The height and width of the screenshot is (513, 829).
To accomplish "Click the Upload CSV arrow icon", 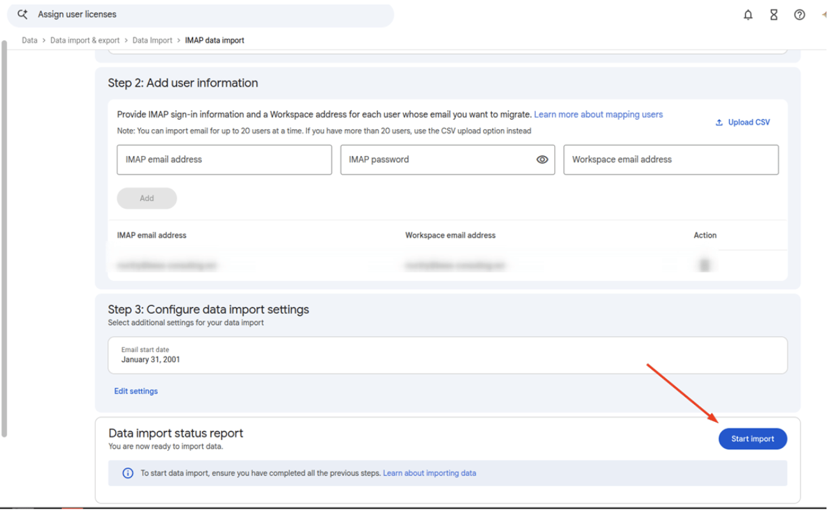I will 719,122.
